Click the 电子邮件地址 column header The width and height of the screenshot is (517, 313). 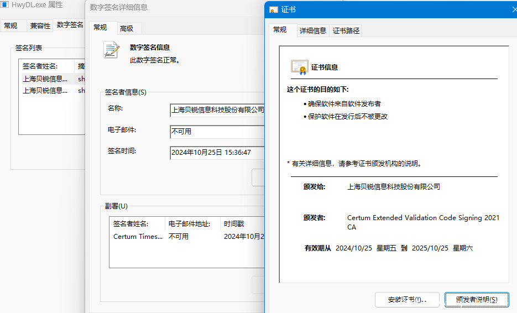[192, 224]
